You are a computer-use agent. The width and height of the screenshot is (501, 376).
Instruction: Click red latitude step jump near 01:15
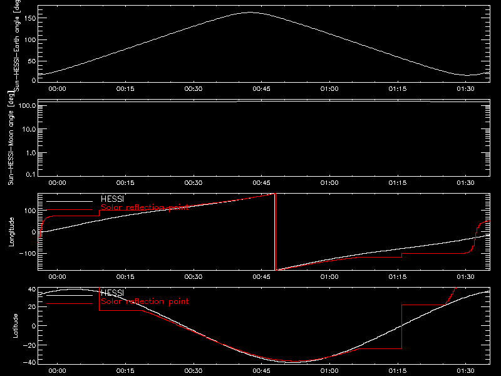click(x=401, y=326)
